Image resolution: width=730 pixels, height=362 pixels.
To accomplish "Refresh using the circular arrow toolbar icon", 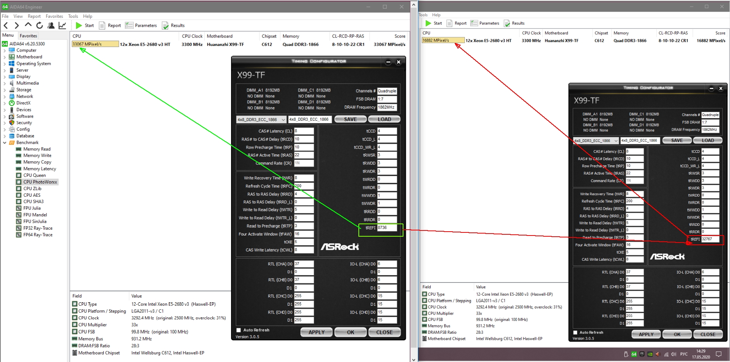I will [x=39, y=26].
